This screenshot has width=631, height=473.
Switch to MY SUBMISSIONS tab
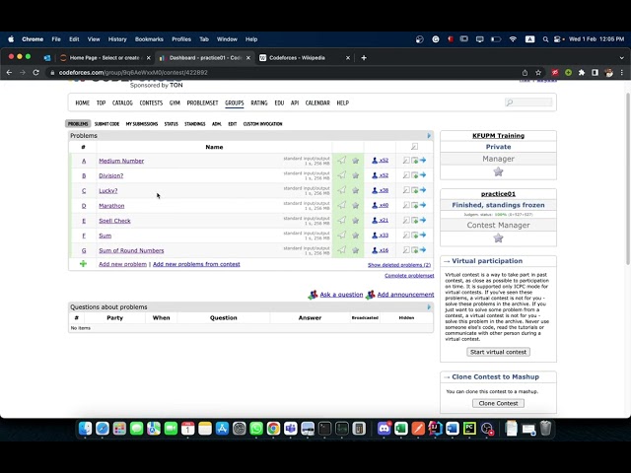[142, 124]
